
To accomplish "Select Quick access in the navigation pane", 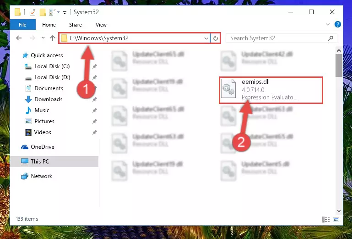I will coord(47,55).
